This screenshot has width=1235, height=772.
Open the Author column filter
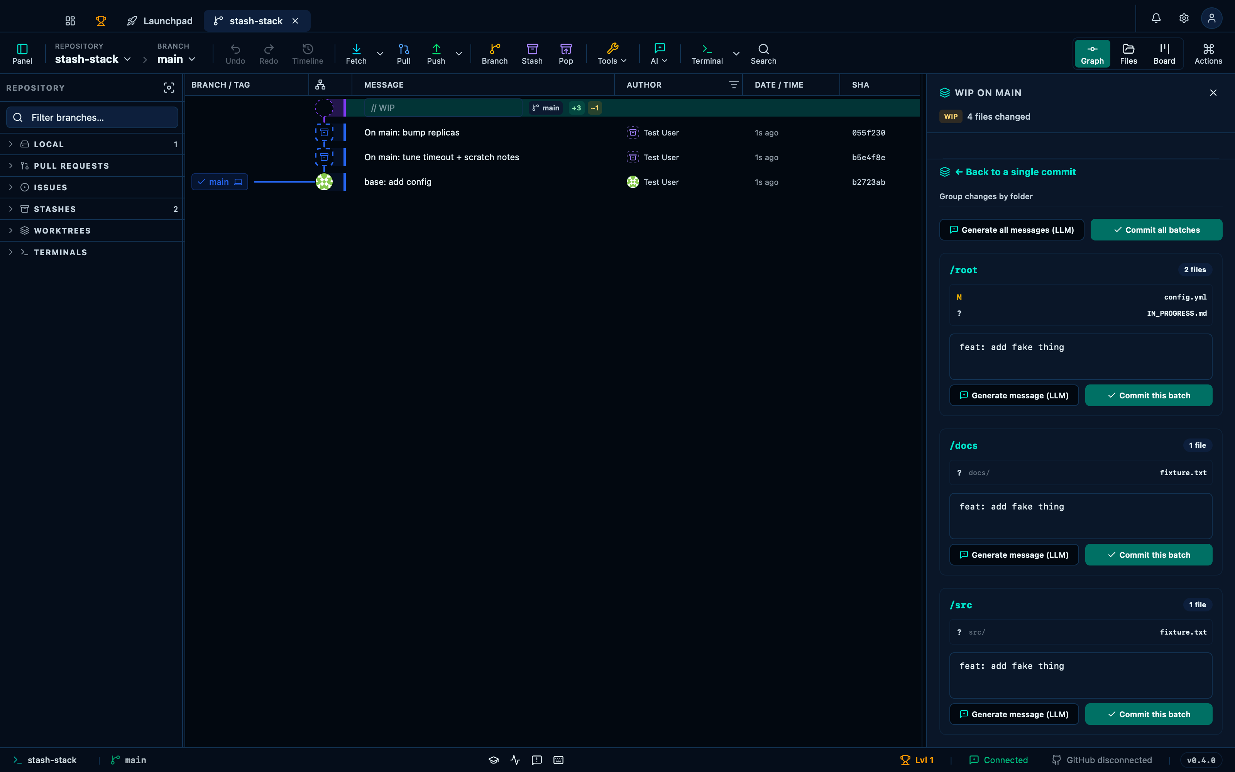[733, 85]
